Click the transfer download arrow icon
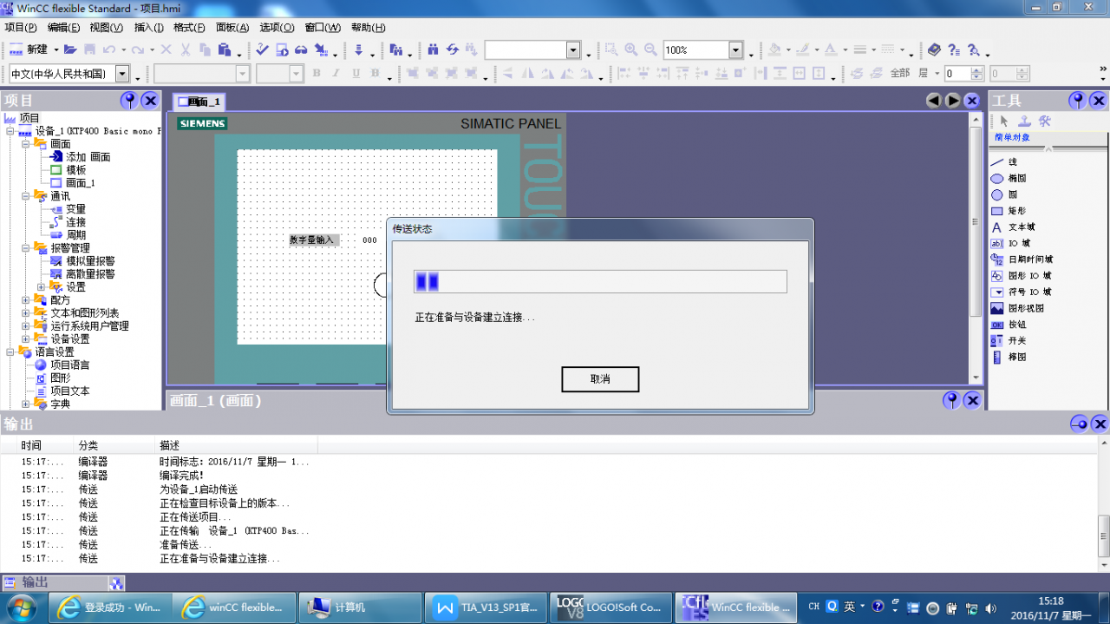Image resolution: width=1110 pixels, height=624 pixels. pyautogui.click(x=358, y=50)
